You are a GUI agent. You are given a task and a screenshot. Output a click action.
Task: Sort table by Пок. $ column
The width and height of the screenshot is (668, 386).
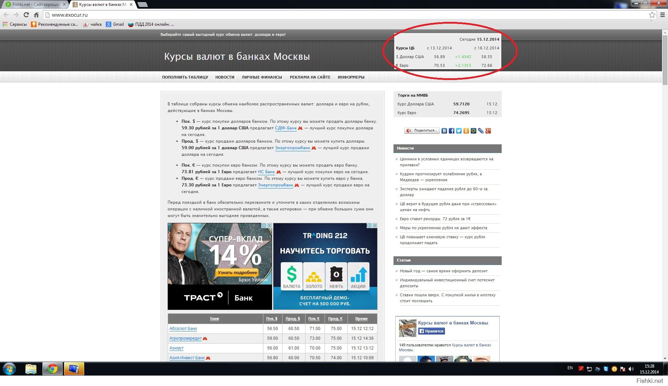click(272, 319)
